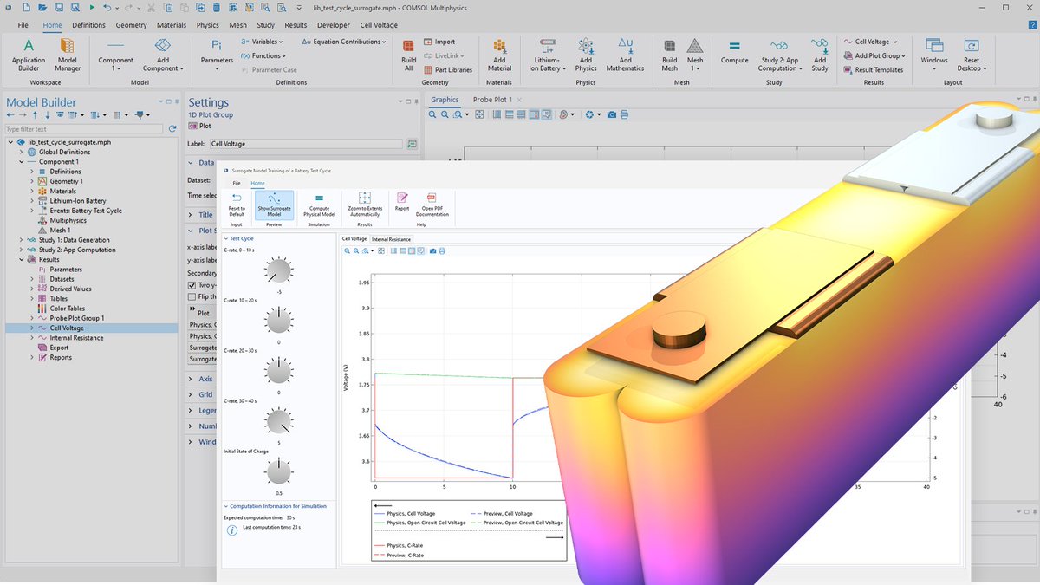Check the Flip the x- and y-axes checkbox
1040x585 pixels.
click(x=192, y=296)
